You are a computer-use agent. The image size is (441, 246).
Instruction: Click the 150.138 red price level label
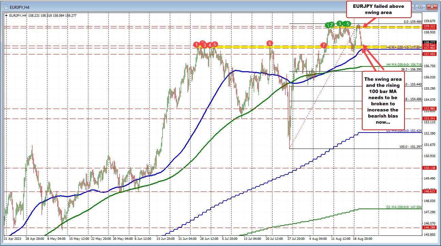click(x=430, y=168)
